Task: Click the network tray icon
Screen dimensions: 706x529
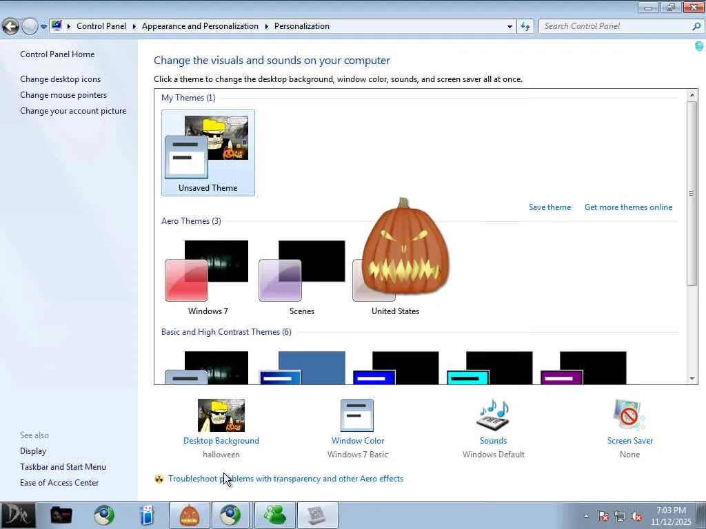Action: [620, 516]
